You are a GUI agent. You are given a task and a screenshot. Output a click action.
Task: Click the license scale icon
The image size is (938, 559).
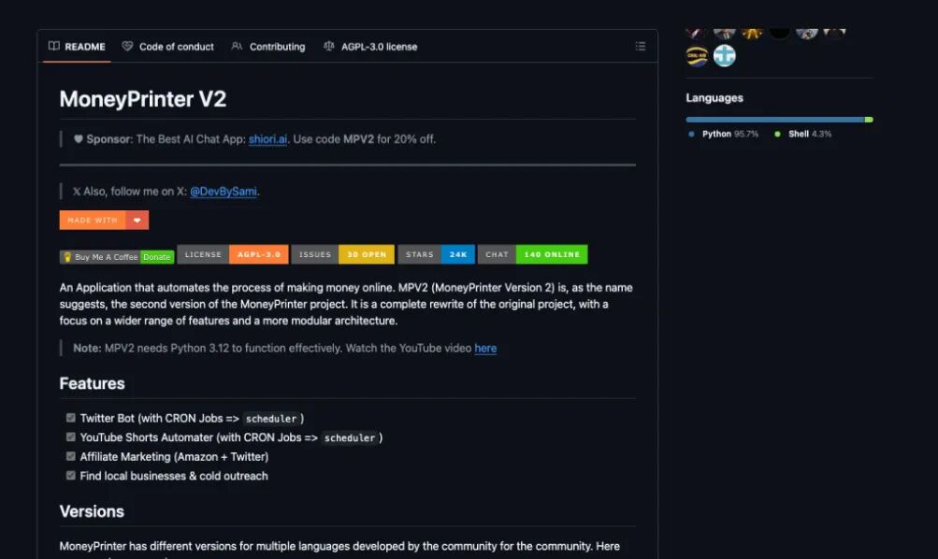[329, 46]
